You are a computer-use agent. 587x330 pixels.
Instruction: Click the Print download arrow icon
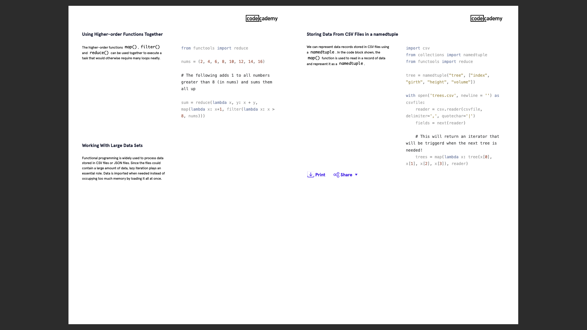click(x=311, y=175)
